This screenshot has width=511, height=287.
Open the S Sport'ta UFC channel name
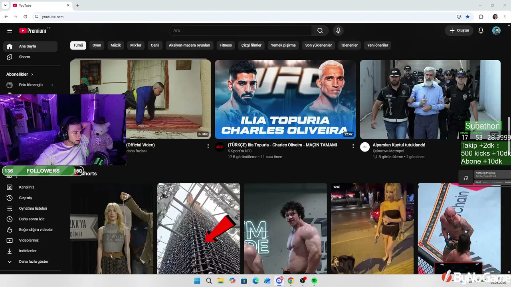point(240,151)
